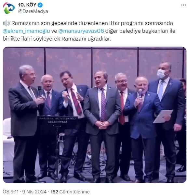Play the embedded video of mayors singing

click(95, 115)
